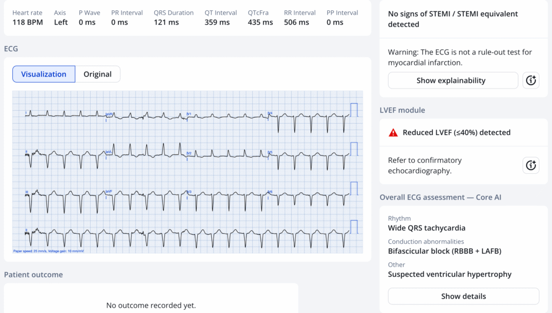Select the QTcFra 435 ms value
Screen dimensions: 552x313
(x=260, y=22)
